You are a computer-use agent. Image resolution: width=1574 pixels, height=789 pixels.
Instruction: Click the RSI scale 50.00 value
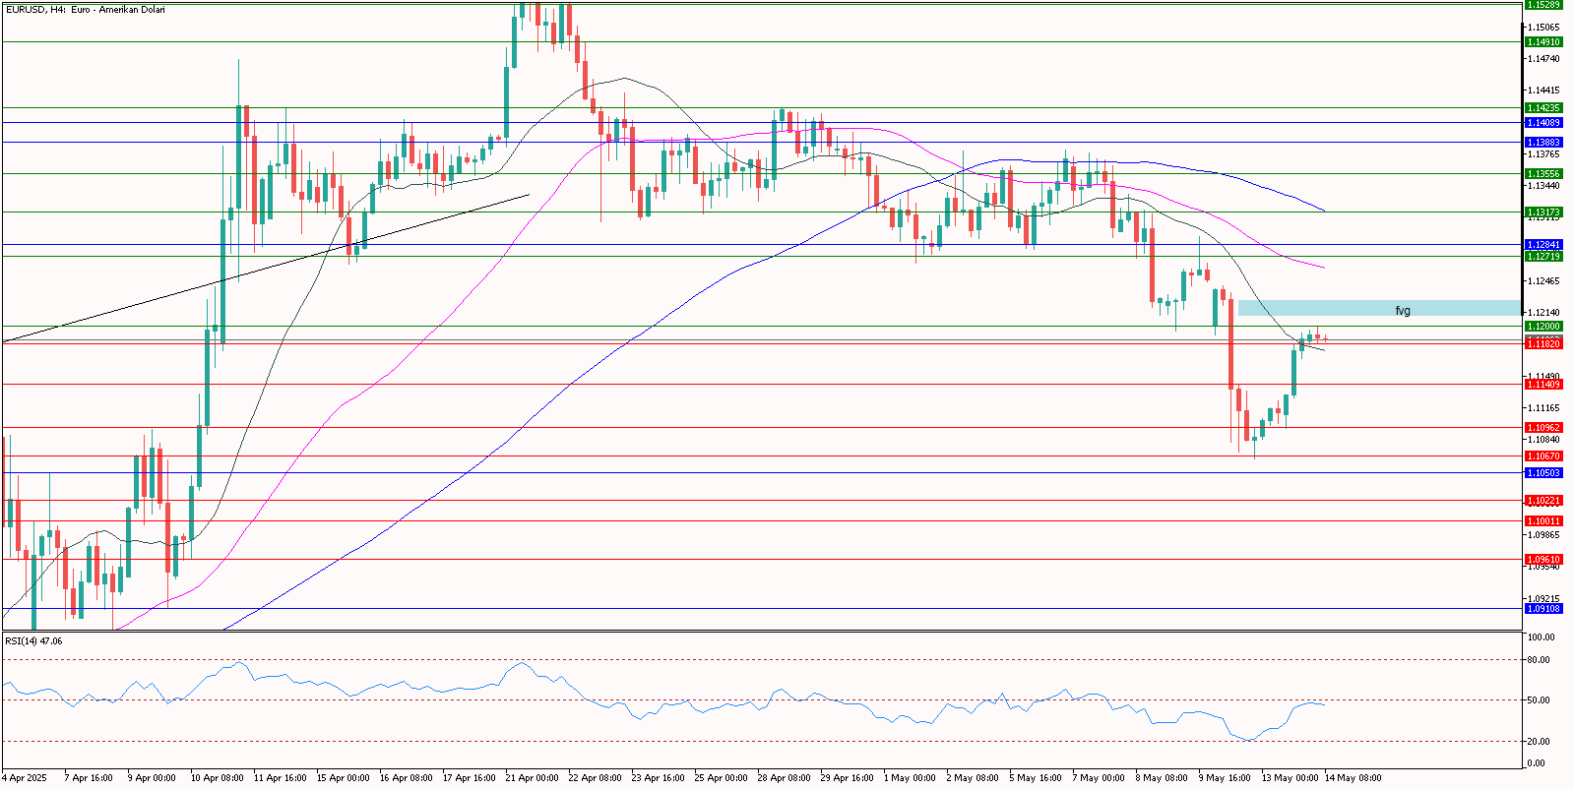point(1539,700)
